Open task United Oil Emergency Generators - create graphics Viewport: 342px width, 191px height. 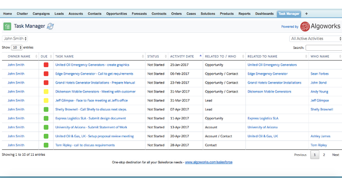(92, 65)
